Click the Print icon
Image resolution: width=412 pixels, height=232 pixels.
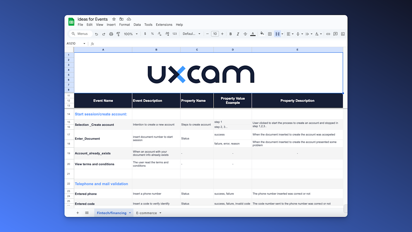click(111, 34)
